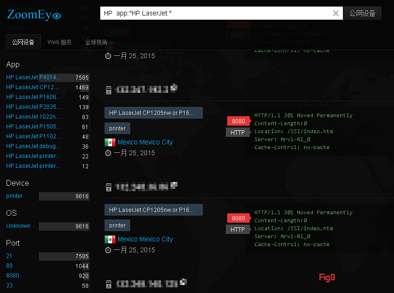The image size is (394, 293).
Task: Filter by printer device type in sidebar
Action: [15, 196]
